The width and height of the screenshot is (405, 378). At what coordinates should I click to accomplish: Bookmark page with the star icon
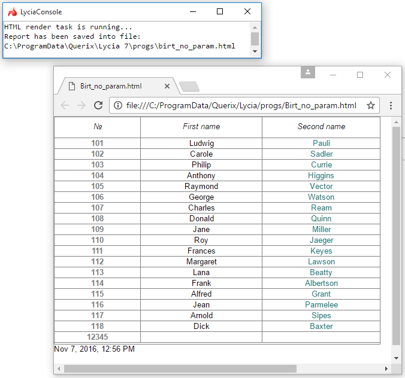(x=371, y=105)
